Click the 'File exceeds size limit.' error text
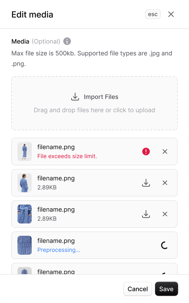 point(67,156)
